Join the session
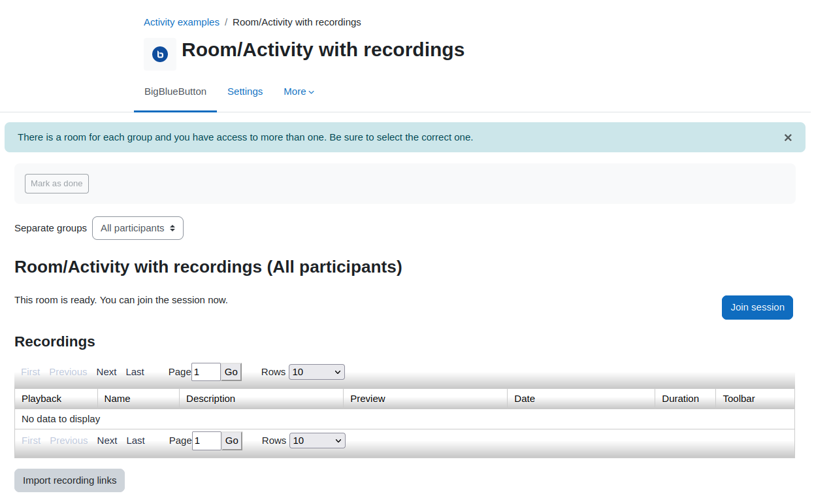The width and height of the screenshot is (814, 502). [x=757, y=307]
